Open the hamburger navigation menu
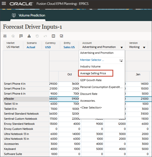 (x=4, y=4)
